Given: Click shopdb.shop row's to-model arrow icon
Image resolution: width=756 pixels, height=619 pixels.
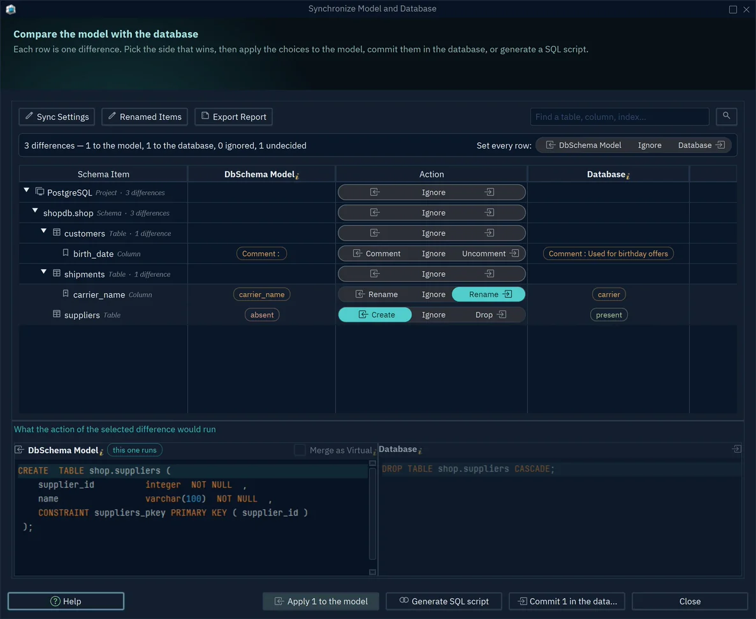Looking at the screenshot, I should coord(375,212).
